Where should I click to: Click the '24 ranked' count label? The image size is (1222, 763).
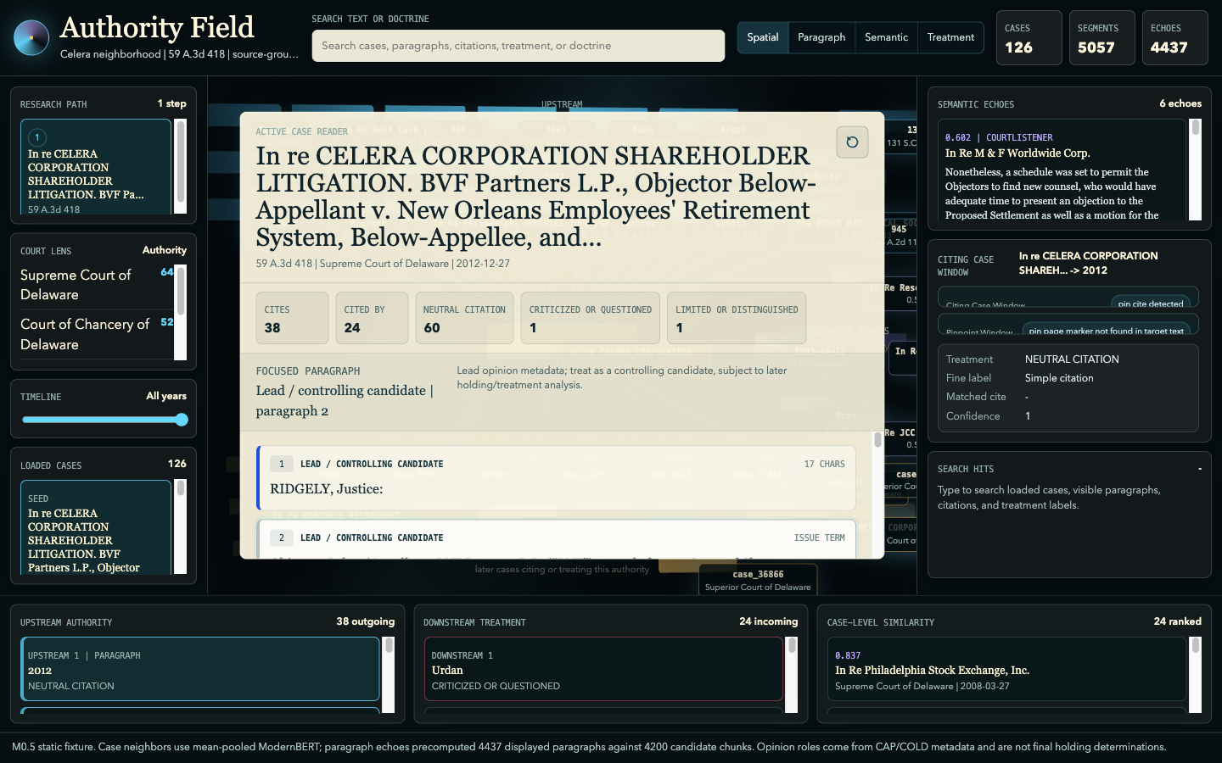coord(1177,621)
